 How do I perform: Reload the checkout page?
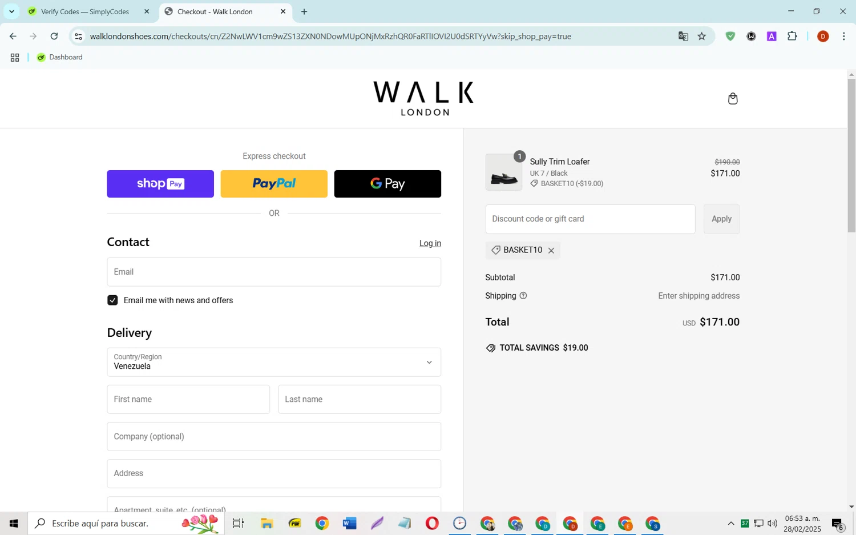54,36
